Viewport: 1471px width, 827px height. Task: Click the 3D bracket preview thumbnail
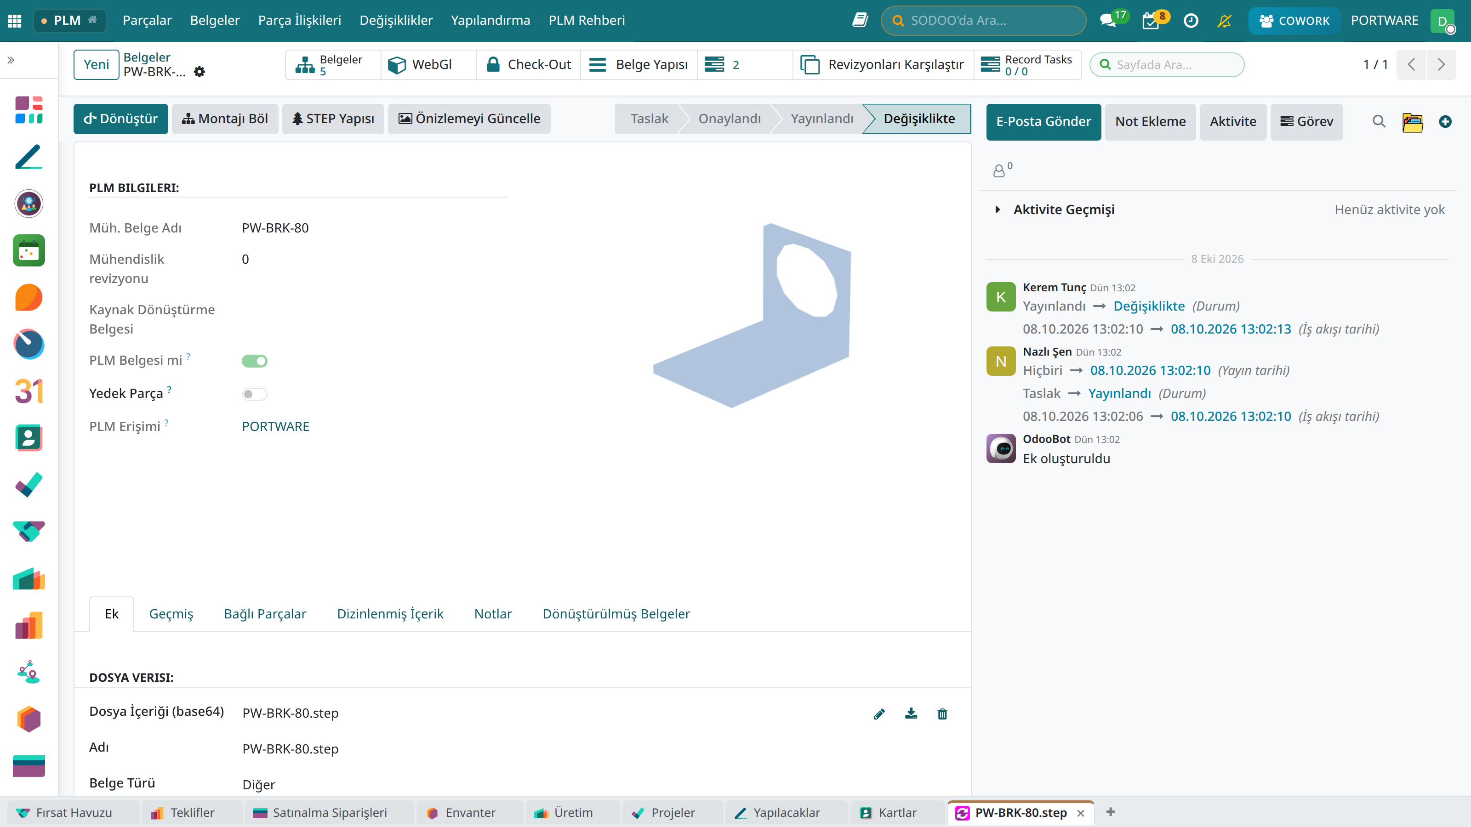click(752, 316)
